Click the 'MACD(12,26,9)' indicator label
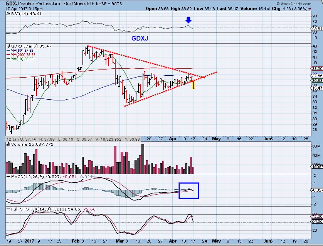 pyautogui.click(x=27, y=176)
